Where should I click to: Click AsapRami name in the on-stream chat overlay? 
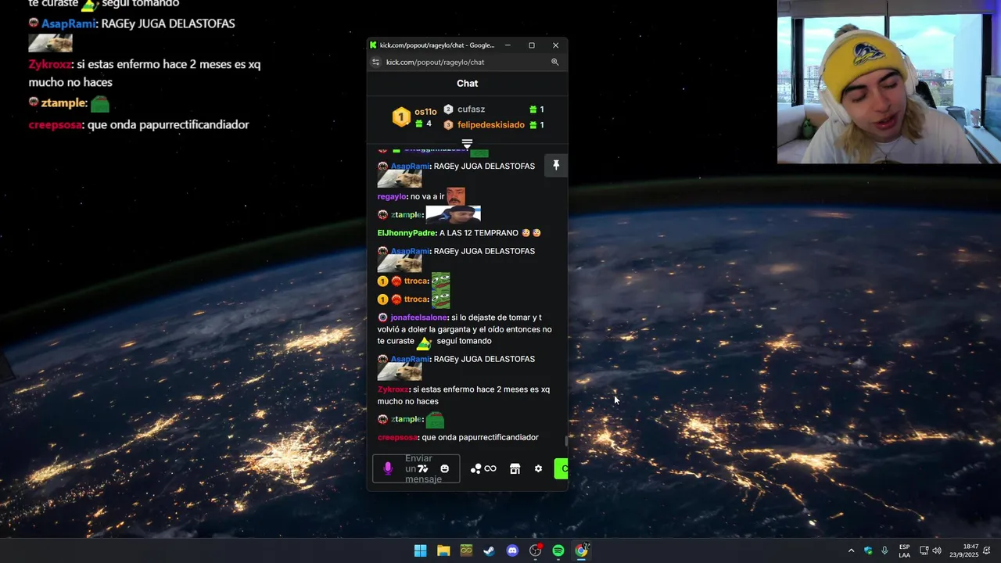pos(70,24)
